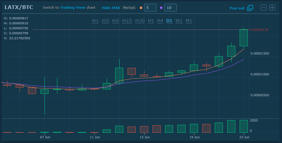
Task: Click the Pop out window icon
Action: [x=250, y=8]
